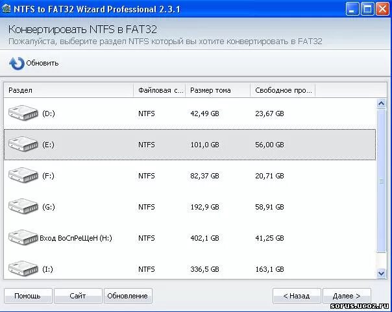Sort by the Свободное про... column header

[283, 90]
